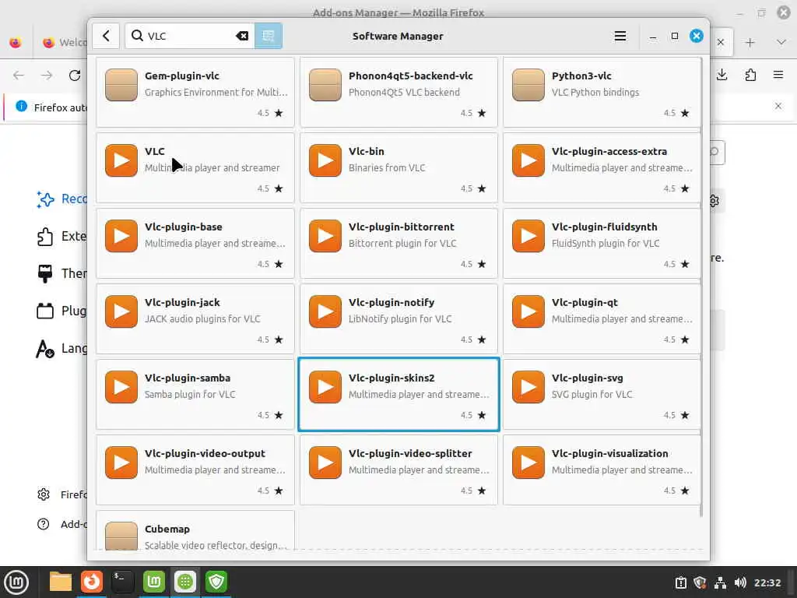Click the 4.5 star rating on Vlc-bin
Viewport: 797px width, 598px height.
[x=473, y=188]
